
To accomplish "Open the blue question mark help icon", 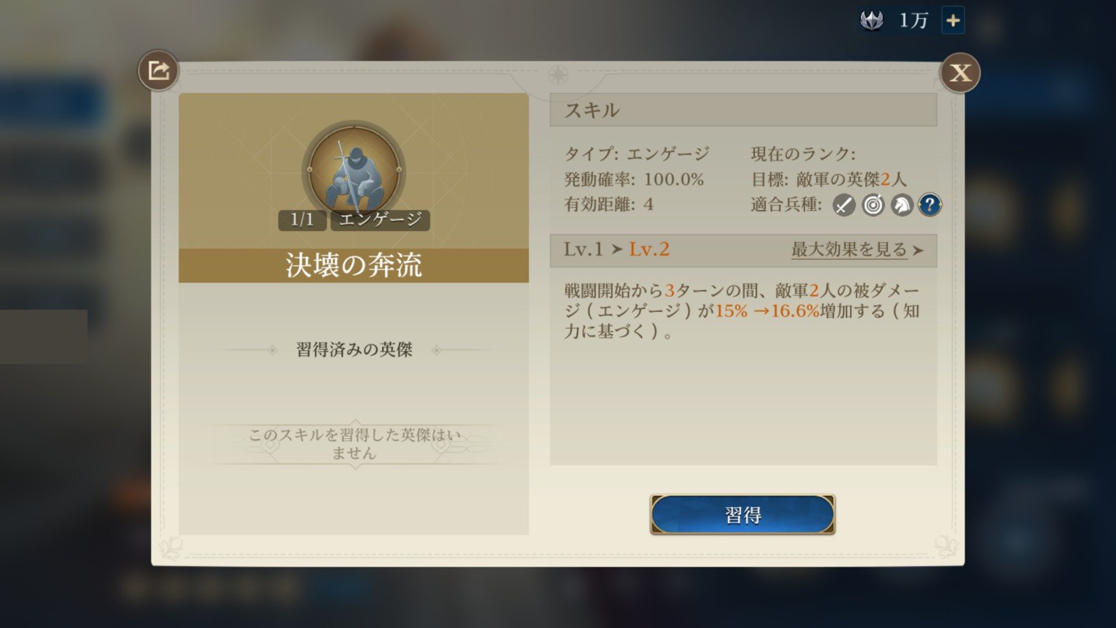I will [930, 204].
